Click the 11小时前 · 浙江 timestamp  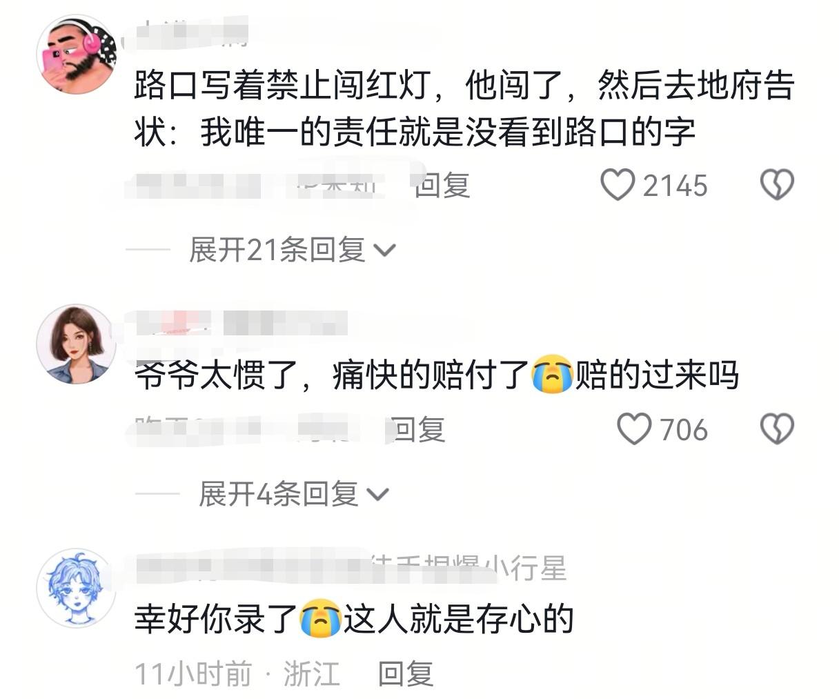(237, 673)
